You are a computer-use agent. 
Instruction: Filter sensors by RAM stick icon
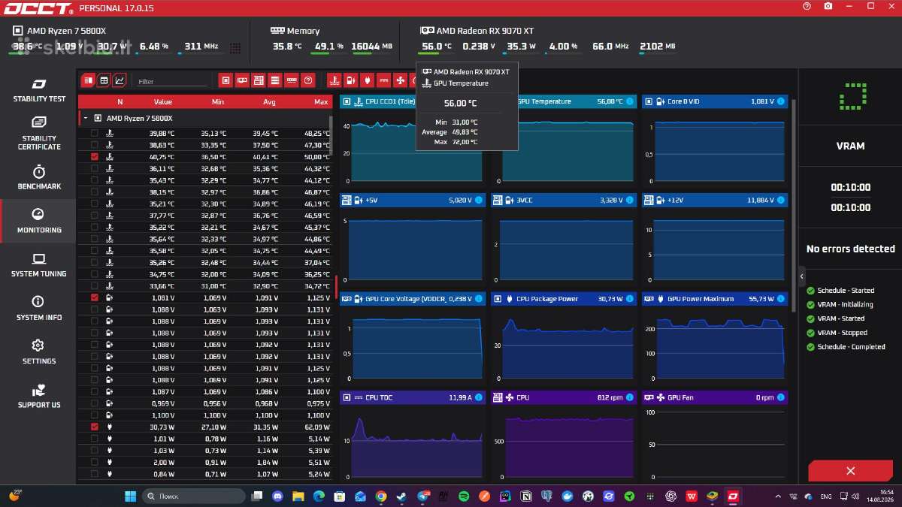(292, 80)
